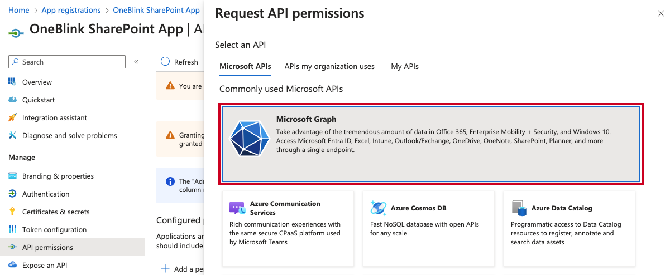The height and width of the screenshot is (275, 670).
Task: Open Home in the breadcrumb
Action: 19,10
